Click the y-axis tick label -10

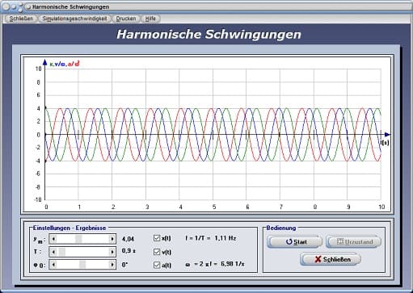point(38,200)
